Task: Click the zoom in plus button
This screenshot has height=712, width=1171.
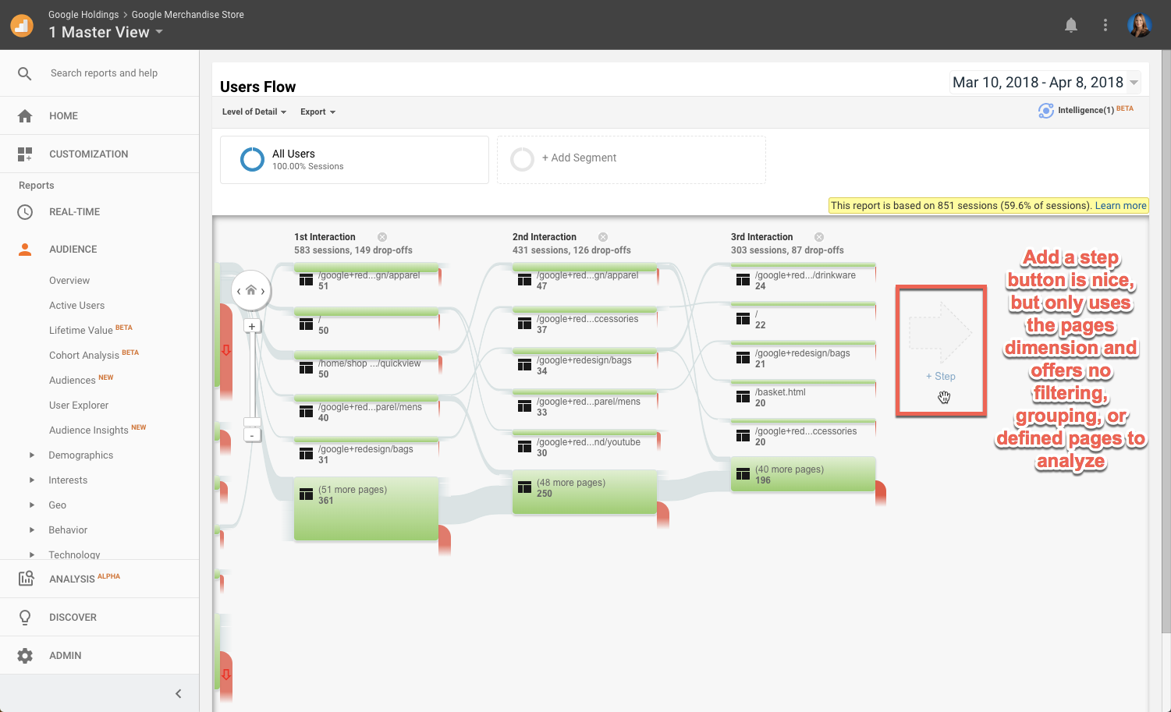Action: point(252,327)
